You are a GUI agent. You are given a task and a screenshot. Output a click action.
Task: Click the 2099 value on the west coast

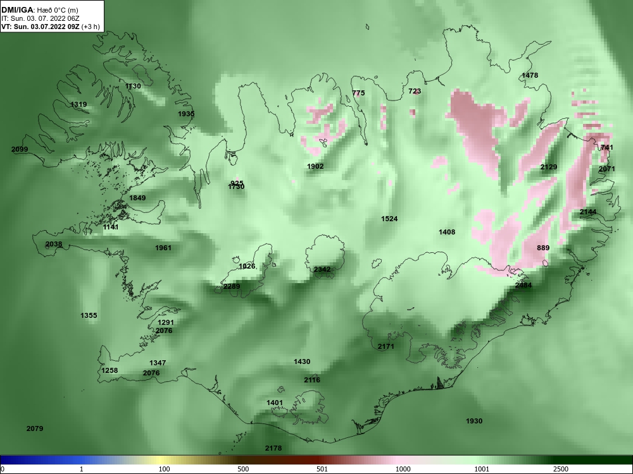(x=20, y=150)
